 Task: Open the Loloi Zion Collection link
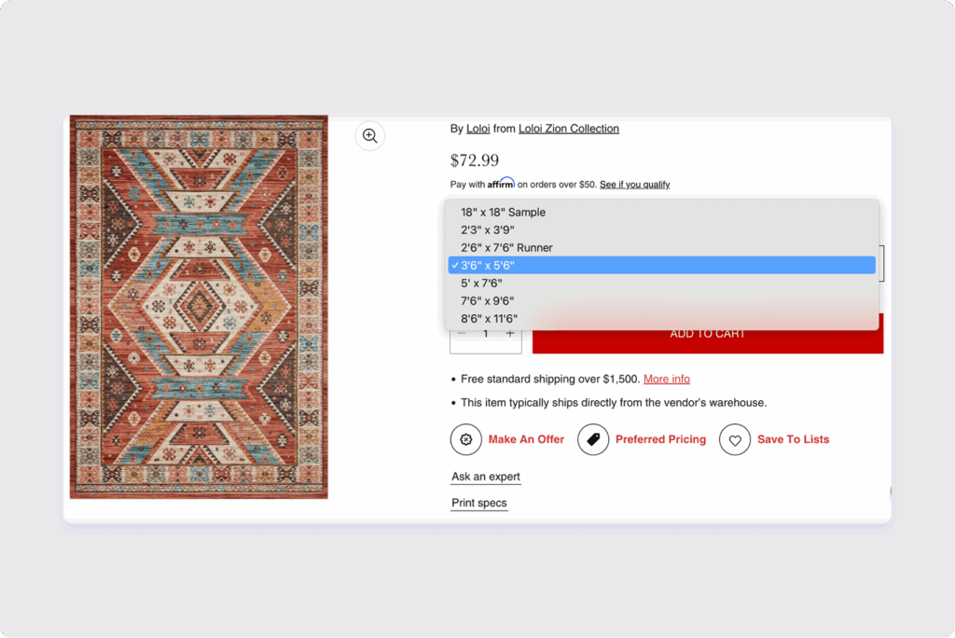(568, 129)
